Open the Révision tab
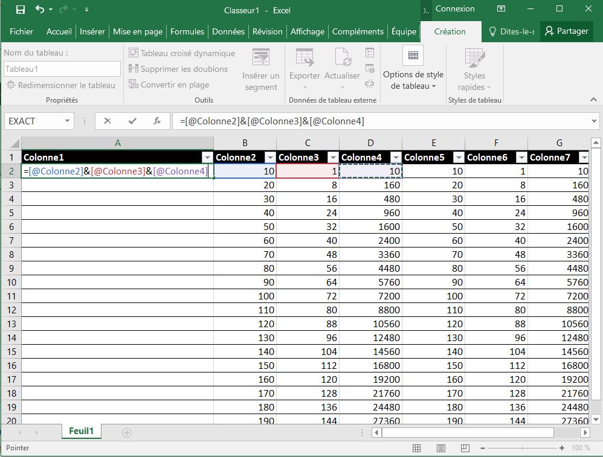Viewport: 603px width, 457px height. [267, 31]
